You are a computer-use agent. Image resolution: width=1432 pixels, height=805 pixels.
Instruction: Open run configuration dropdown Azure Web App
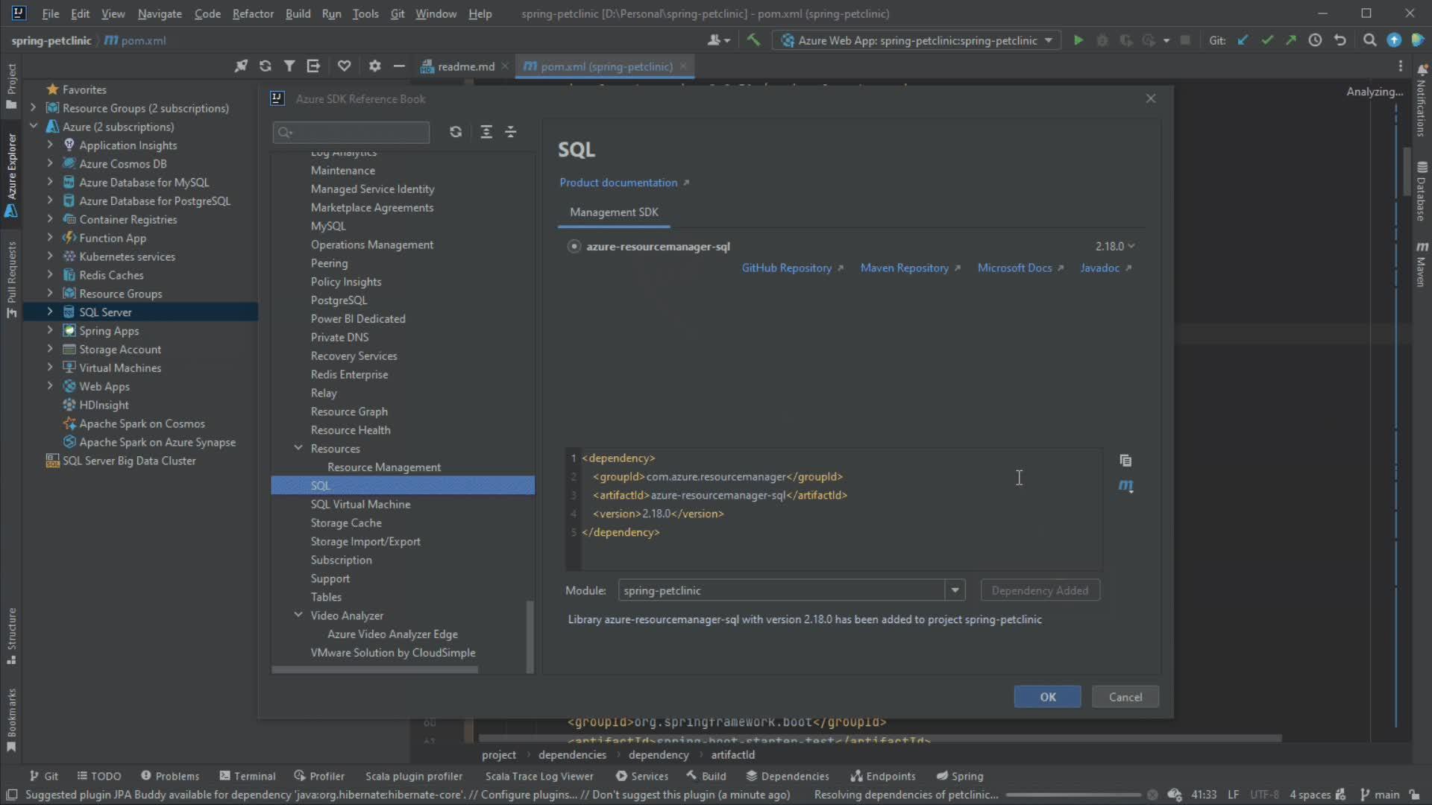coord(917,40)
